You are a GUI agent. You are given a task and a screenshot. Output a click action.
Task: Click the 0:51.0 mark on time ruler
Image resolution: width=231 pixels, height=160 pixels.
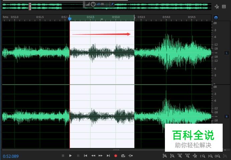pos(15,17)
